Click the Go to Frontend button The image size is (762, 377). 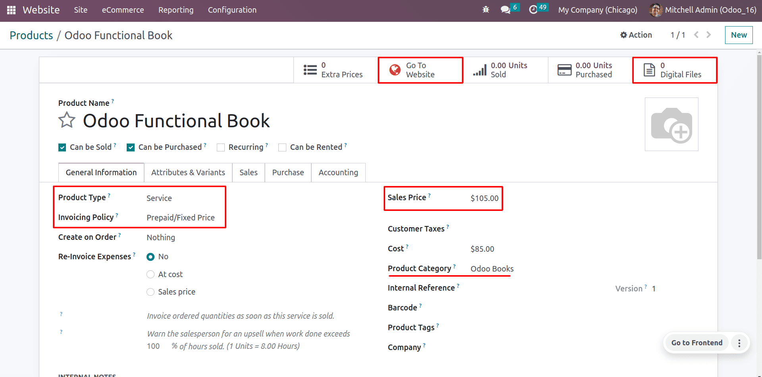[696, 343]
